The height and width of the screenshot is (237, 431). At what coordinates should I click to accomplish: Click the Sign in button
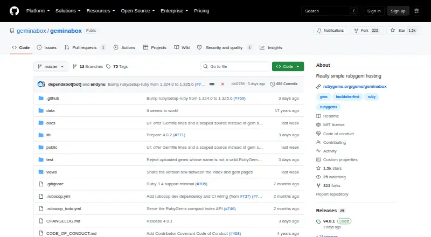tap(374, 11)
